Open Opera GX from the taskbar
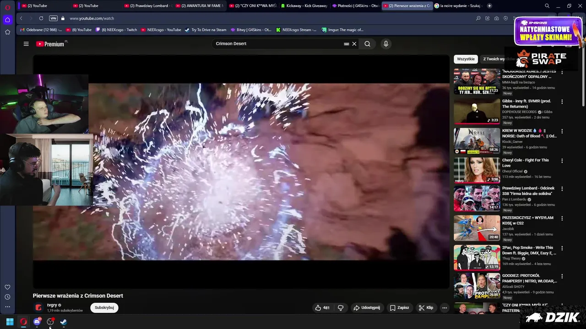 23,322
